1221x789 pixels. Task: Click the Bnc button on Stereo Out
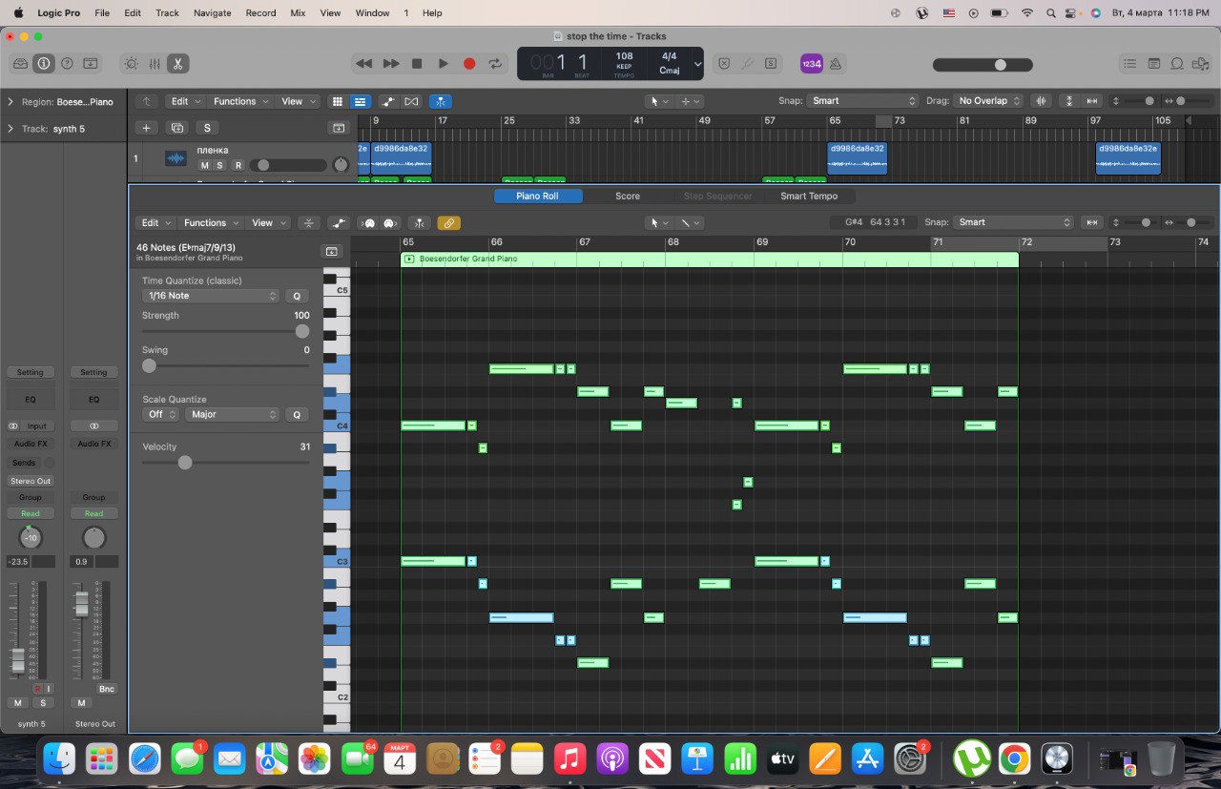[x=107, y=689]
